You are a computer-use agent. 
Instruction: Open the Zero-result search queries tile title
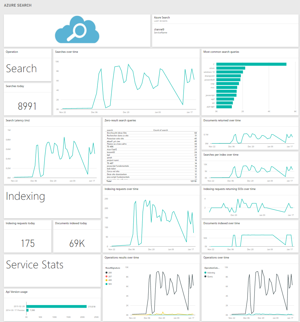point(120,120)
